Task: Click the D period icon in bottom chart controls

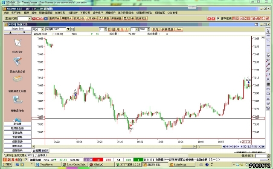Action: point(245,147)
